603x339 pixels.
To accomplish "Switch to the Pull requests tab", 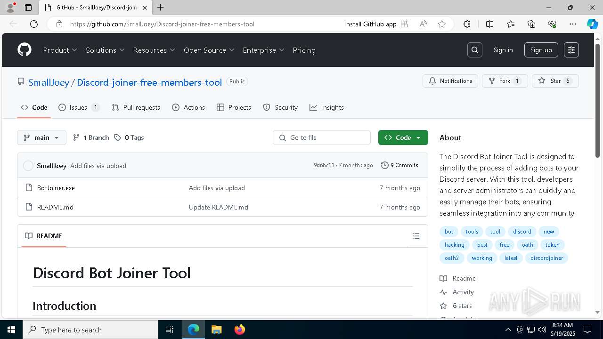I will pos(136,107).
